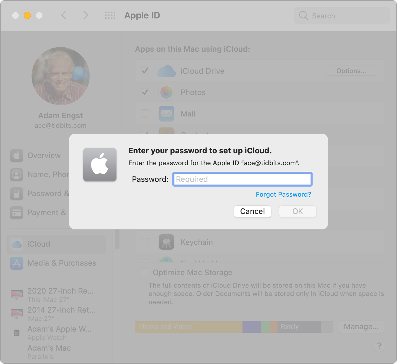Viewport: 397px width, 364px height.
Task: Select the iCloud cloud icon in the sidebar
Action: (17, 244)
